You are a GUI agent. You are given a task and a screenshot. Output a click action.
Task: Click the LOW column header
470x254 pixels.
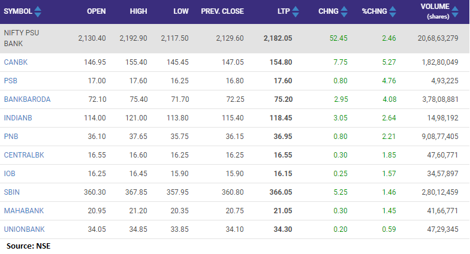tap(181, 11)
